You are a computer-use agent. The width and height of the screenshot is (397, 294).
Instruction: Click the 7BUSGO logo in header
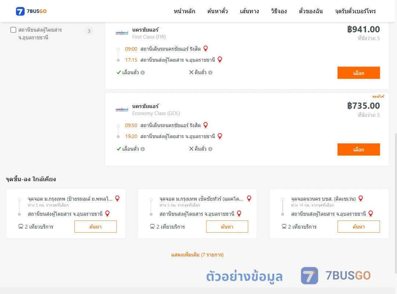click(x=31, y=11)
